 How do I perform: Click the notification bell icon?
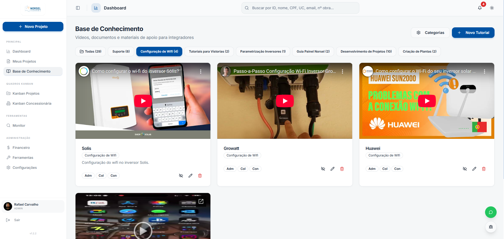pos(480,8)
